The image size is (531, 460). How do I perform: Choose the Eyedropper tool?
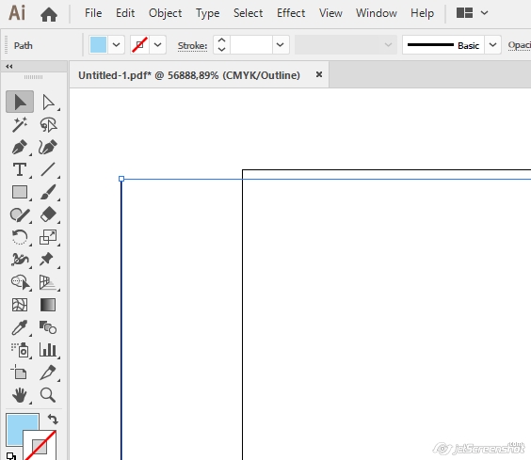click(20, 327)
